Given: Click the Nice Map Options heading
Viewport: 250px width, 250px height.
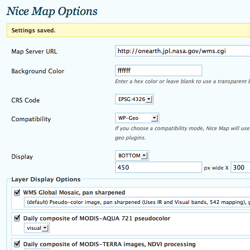Looking at the screenshot, I should click(x=52, y=11).
